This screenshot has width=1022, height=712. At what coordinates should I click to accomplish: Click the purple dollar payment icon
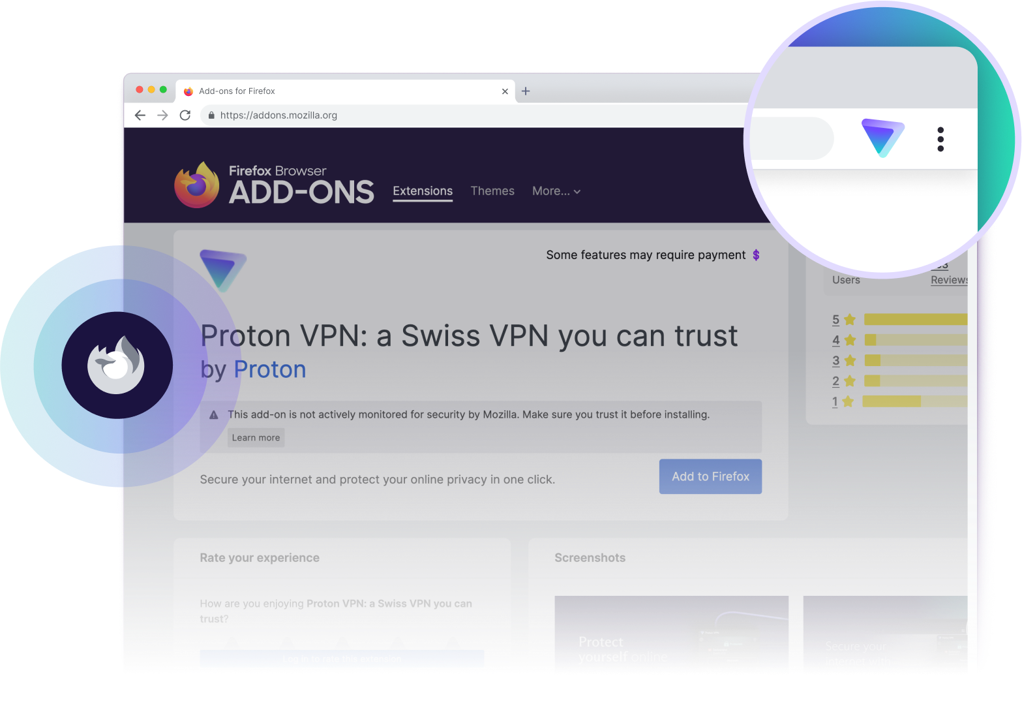point(756,255)
